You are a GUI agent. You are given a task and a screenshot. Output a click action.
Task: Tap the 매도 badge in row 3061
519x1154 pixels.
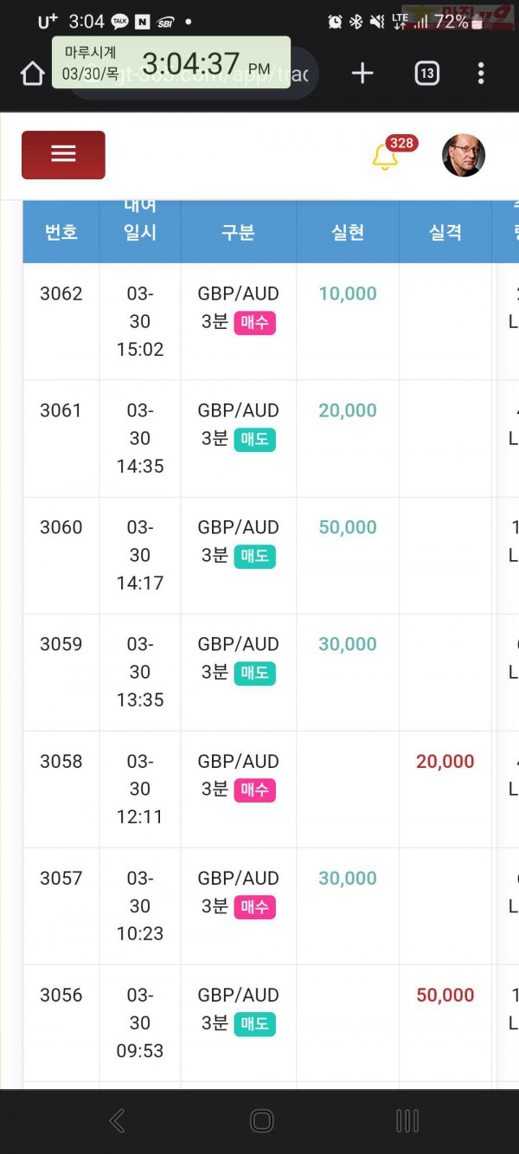254,440
